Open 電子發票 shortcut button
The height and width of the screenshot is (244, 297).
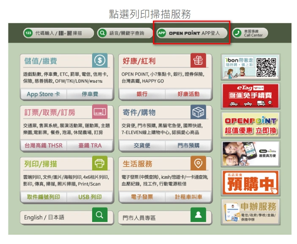(142, 197)
